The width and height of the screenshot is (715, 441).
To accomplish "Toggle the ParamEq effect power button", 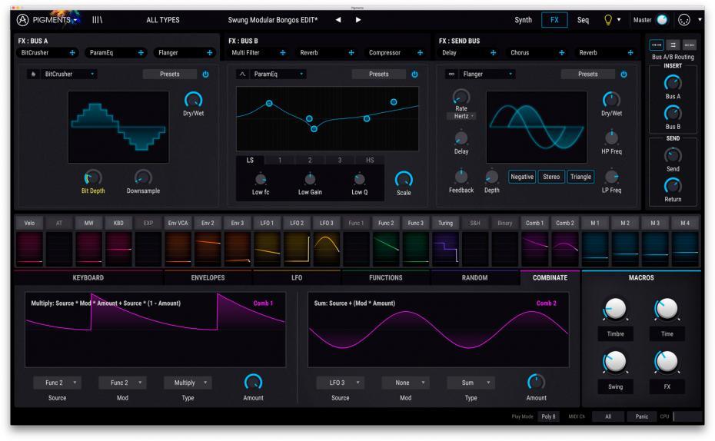I will coord(415,75).
